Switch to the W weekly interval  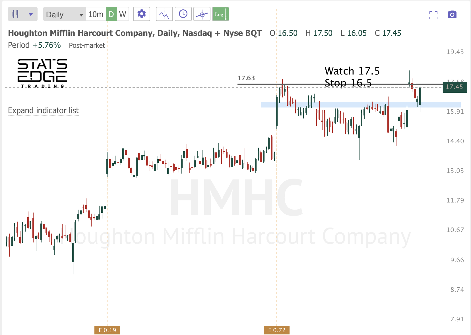[123, 14]
